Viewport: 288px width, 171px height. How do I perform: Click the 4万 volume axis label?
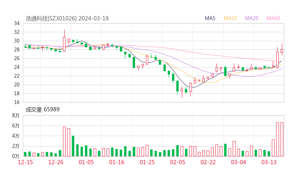16,136
